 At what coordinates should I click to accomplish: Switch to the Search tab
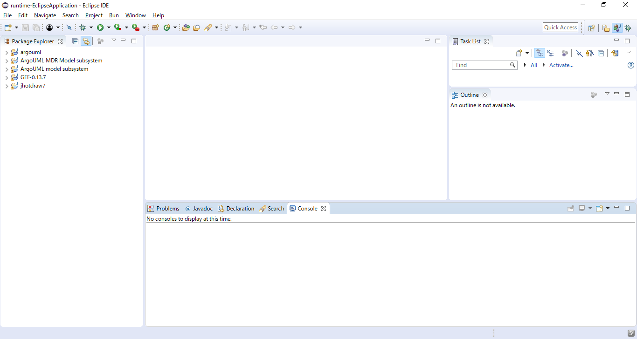pyautogui.click(x=272, y=209)
